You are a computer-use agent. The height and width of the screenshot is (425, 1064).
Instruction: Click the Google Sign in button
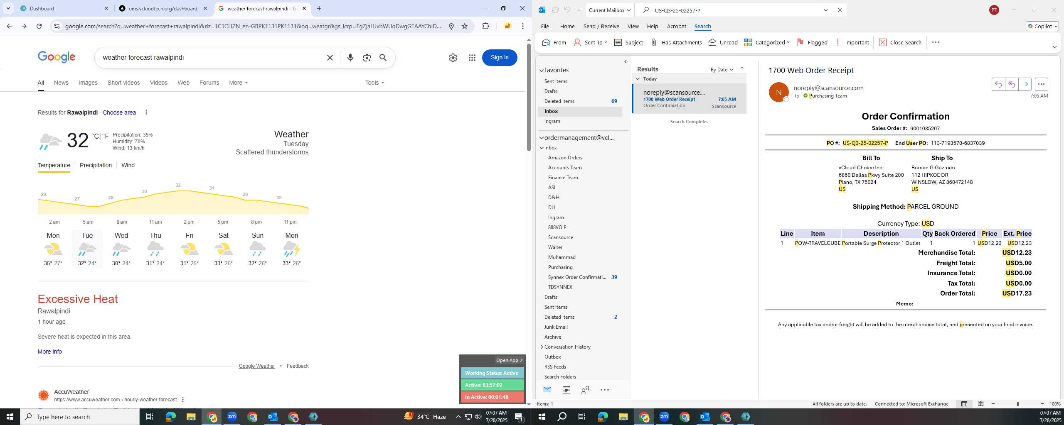point(500,58)
